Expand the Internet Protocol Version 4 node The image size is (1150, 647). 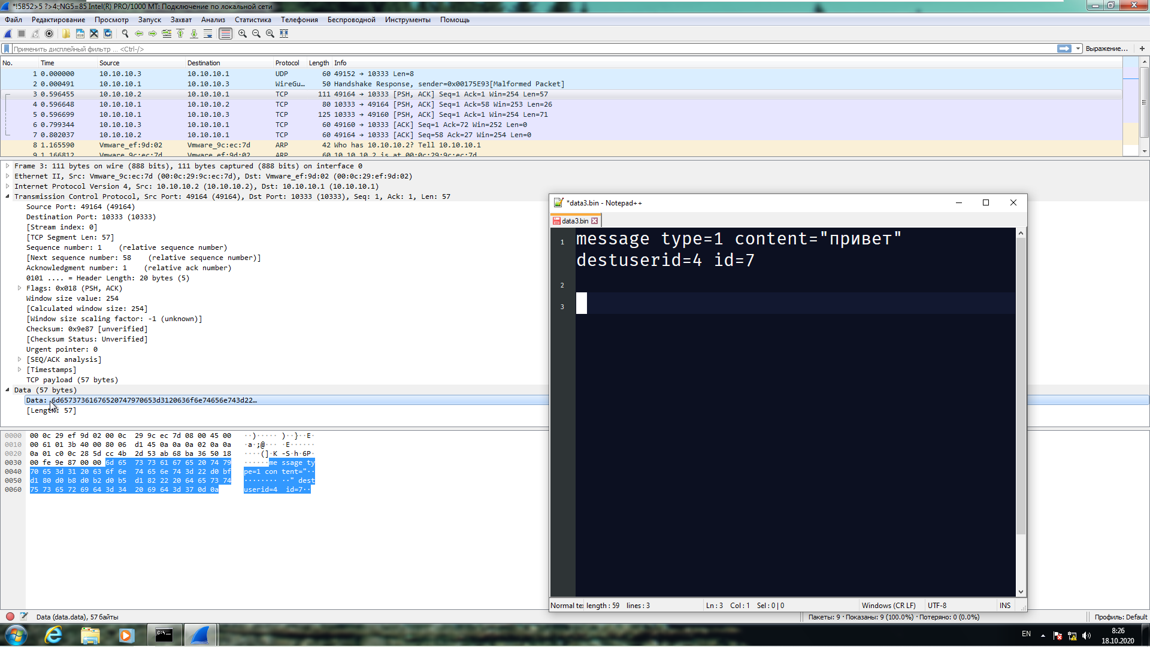(x=7, y=186)
